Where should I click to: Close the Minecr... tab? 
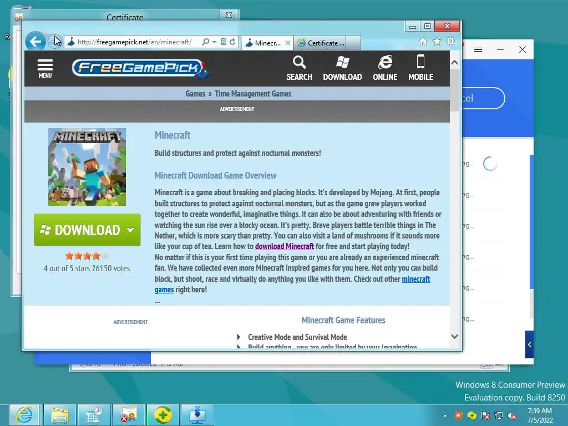click(x=288, y=43)
